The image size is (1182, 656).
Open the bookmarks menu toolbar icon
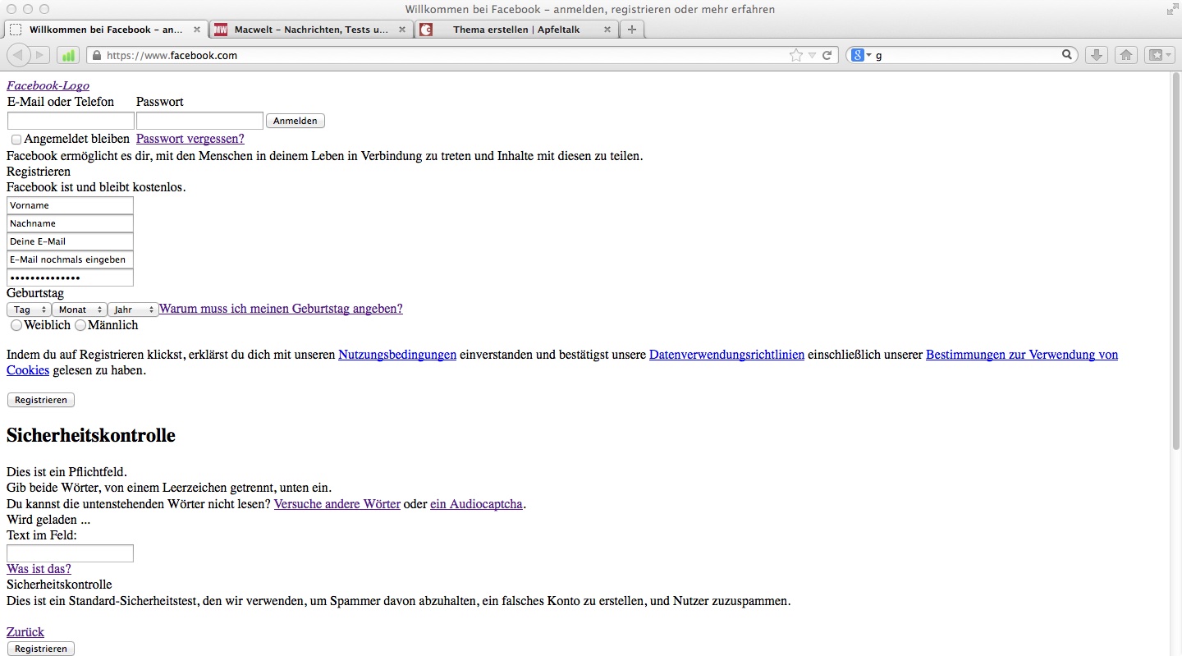click(x=1158, y=55)
